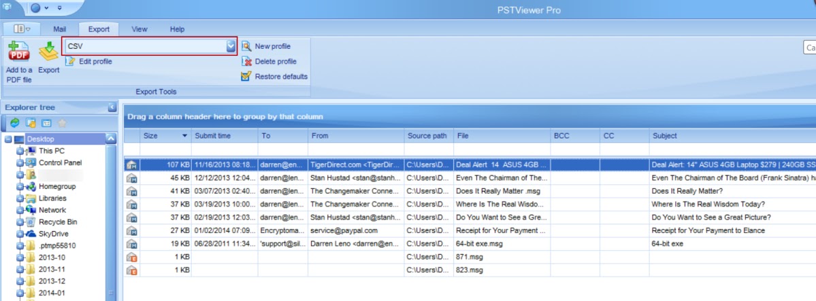816x301 pixels.
Task: Click the filter row field under Size
Action: [x=165, y=149]
